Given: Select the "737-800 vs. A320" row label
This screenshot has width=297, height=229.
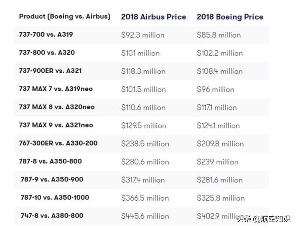Looking at the screenshot, I should coord(47,52).
